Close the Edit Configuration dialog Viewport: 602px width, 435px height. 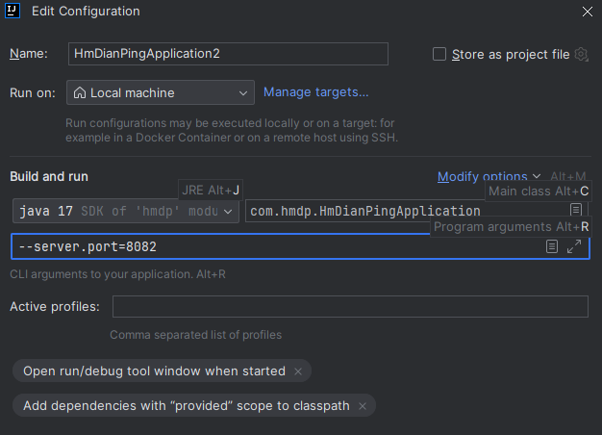[587, 12]
